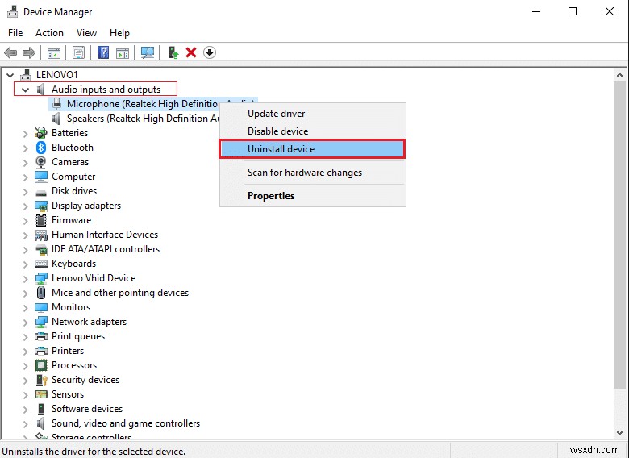
Task: Click the Action pane toolbar icon
Action: pos(123,52)
